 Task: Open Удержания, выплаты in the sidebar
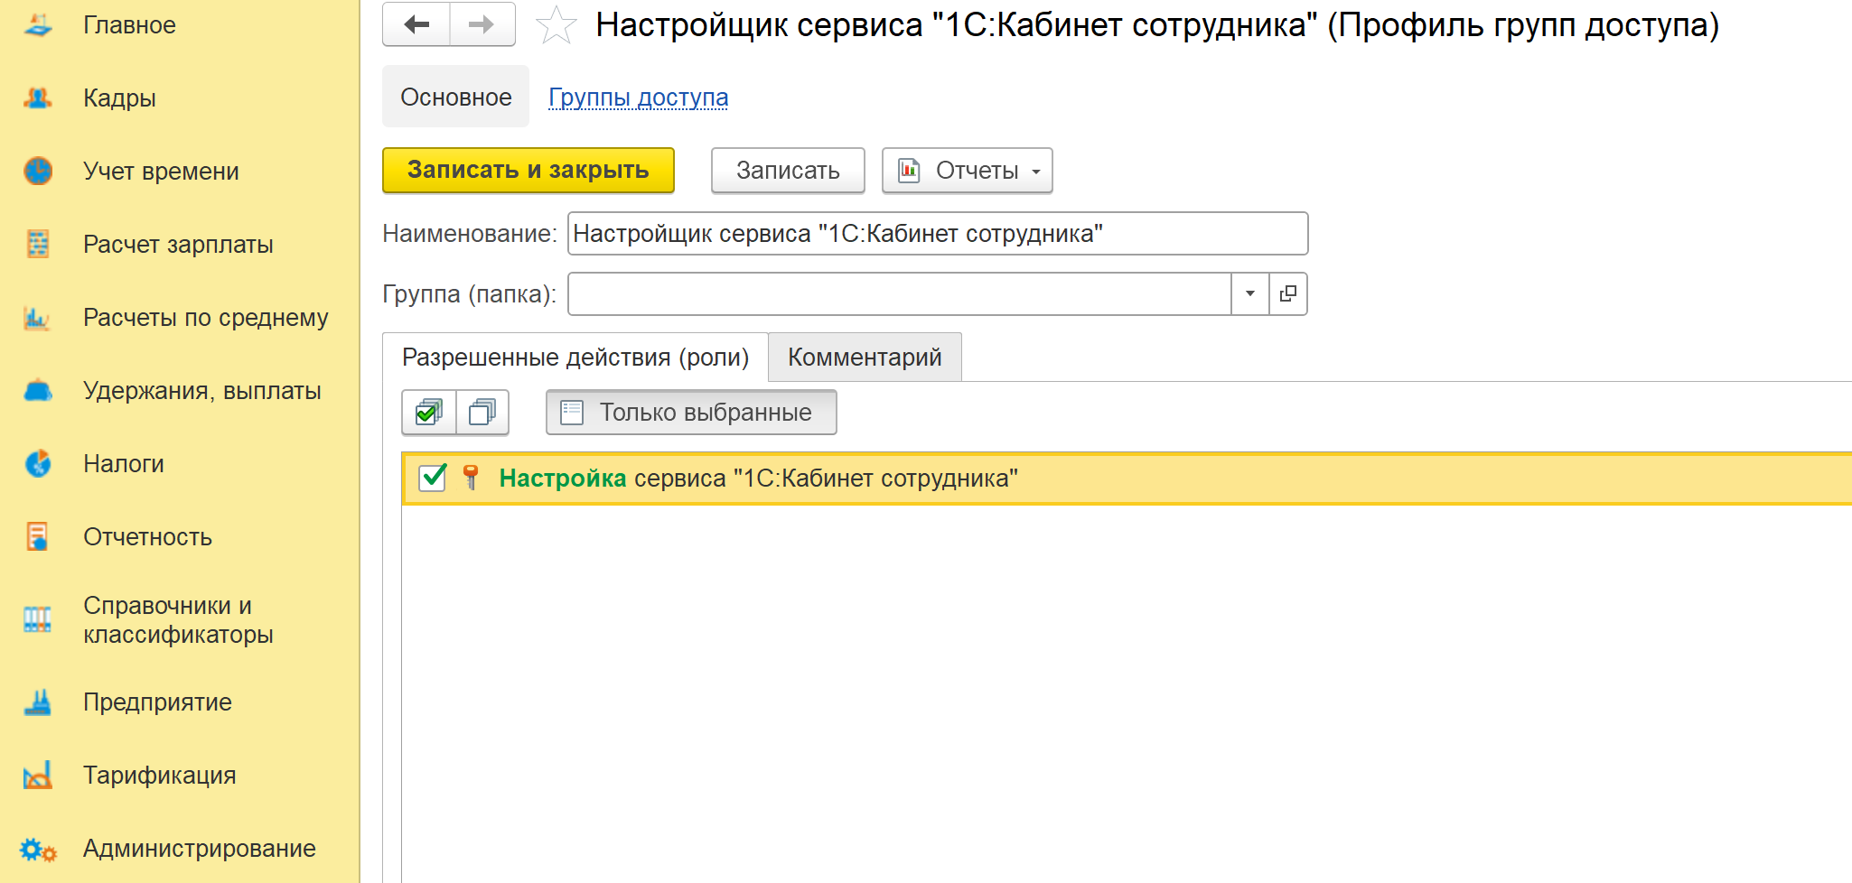(x=202, y=391)
